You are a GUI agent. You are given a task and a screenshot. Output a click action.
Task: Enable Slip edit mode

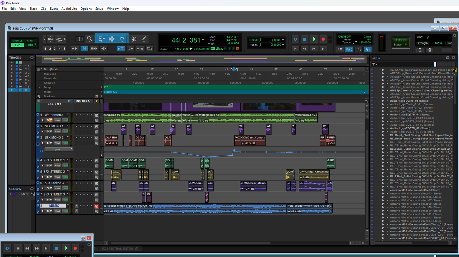tap(17, 45)
